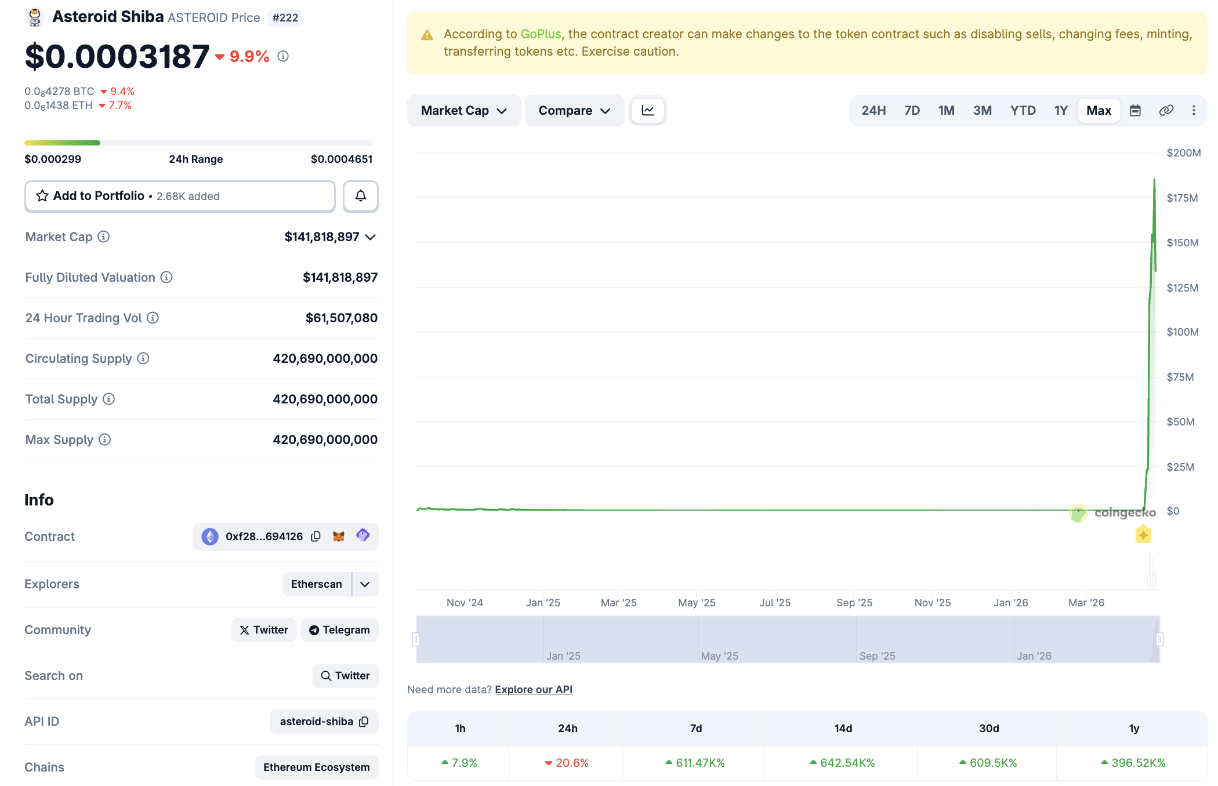This screenshot has width=1218, height=786.
Task: Open the Telegram community link
Action: coord(339,630)
